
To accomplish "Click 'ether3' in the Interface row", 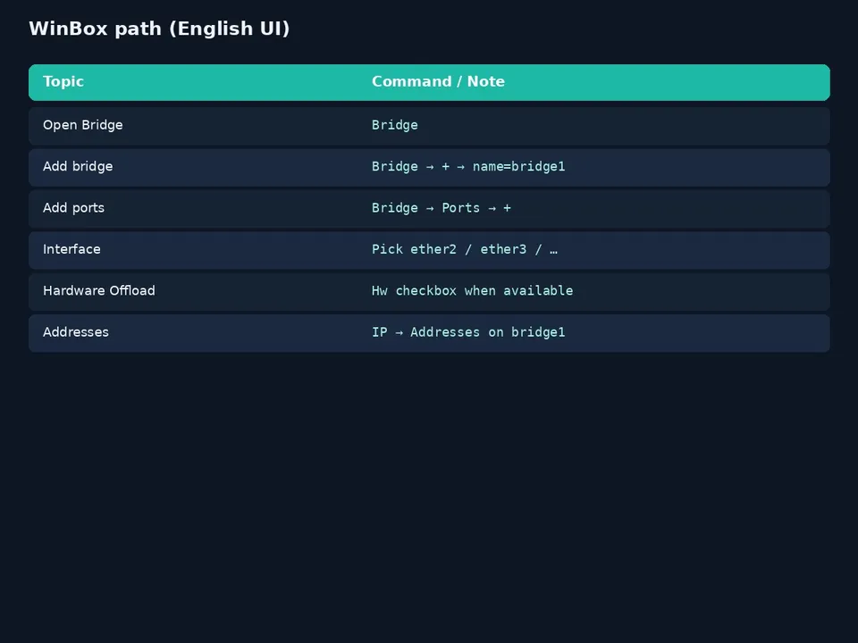I will [x=503, y=249].
